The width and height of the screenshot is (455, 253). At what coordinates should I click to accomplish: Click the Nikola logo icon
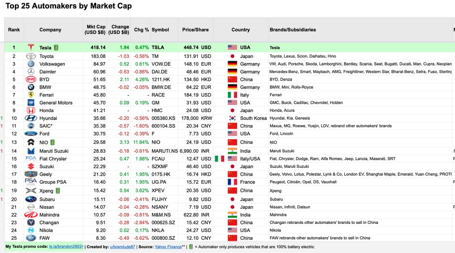click(31, 230)
